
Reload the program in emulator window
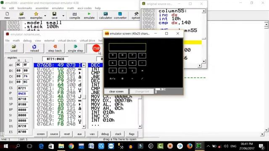(x=34, y=48)
